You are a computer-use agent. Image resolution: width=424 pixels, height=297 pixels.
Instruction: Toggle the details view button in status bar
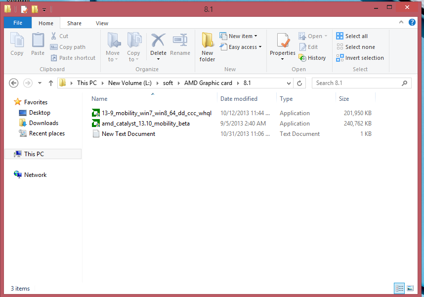coord(399,288)
